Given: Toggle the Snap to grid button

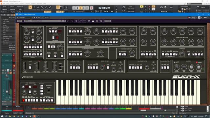Looking at the screenshot, I should [58, 7].
